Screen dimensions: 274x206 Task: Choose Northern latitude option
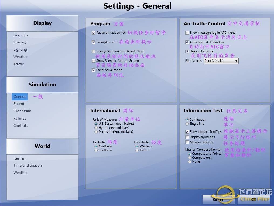[96, 146]
